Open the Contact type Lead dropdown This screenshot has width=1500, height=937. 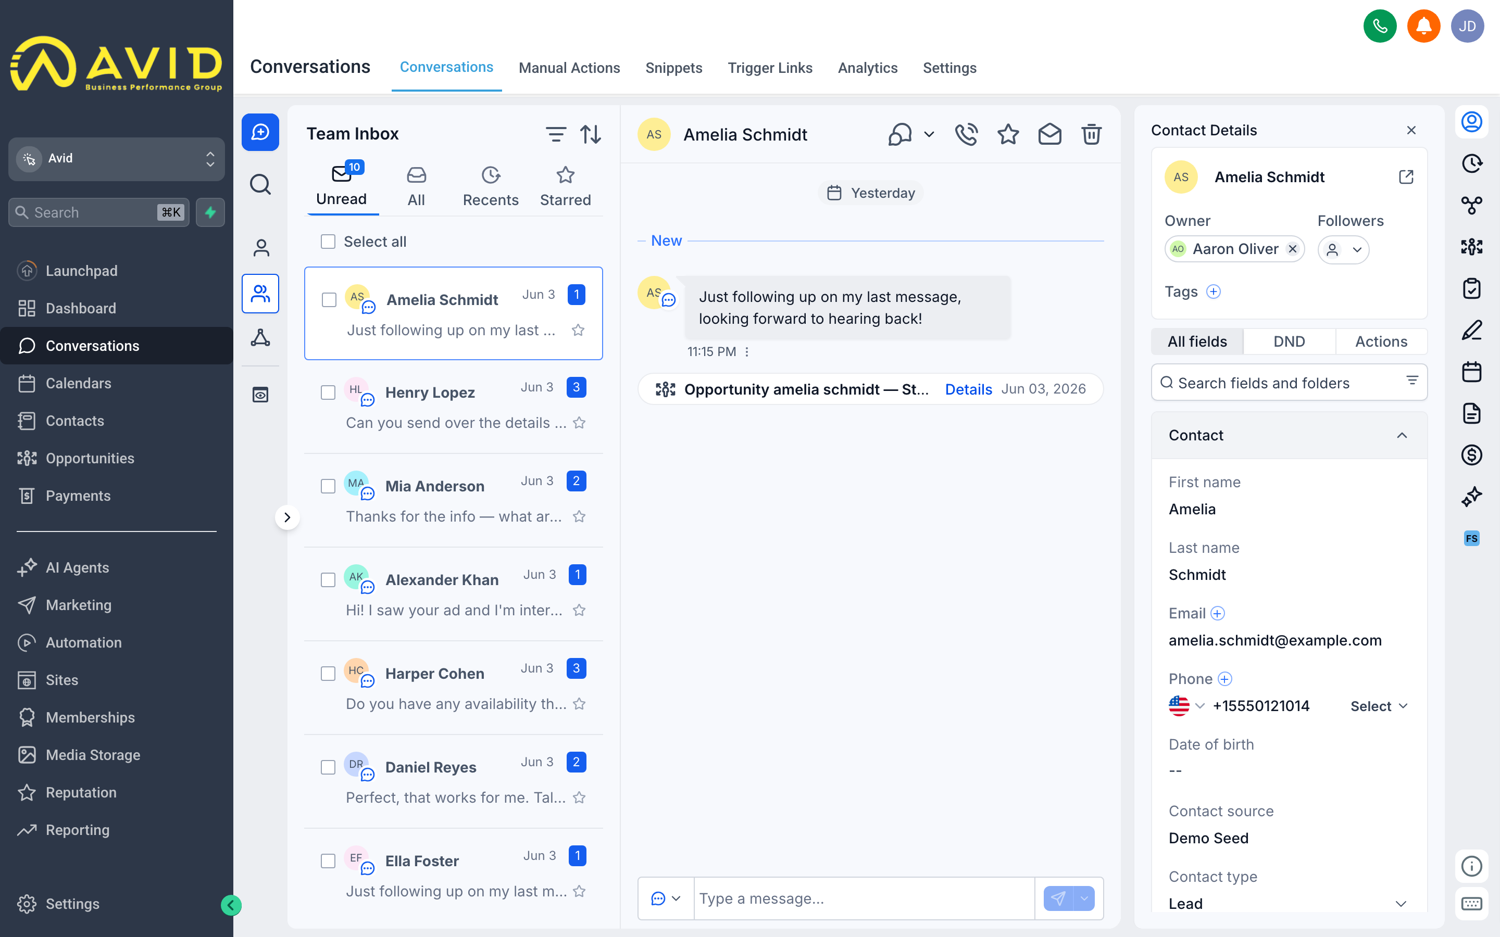(1289, 904)
